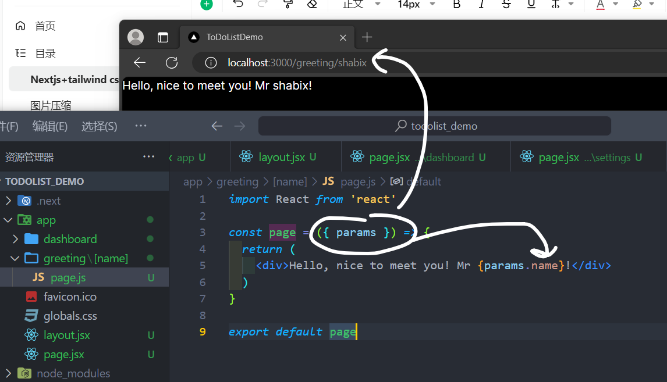
Task: Select the Nextjs+tailwind document entry
Action: 64,79
